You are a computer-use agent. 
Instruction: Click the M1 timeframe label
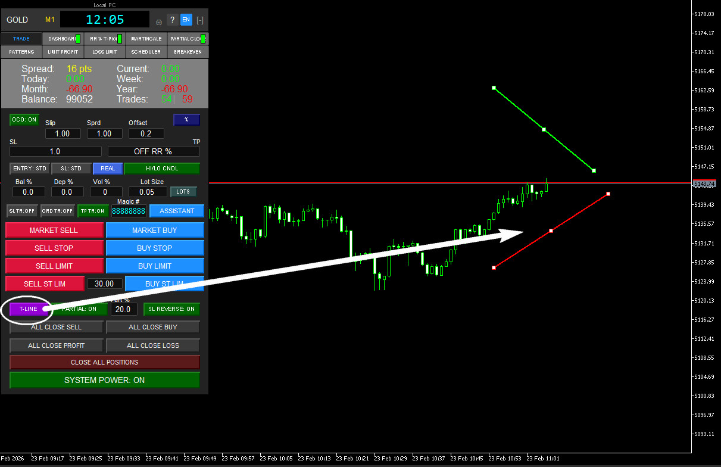[50, 20]
